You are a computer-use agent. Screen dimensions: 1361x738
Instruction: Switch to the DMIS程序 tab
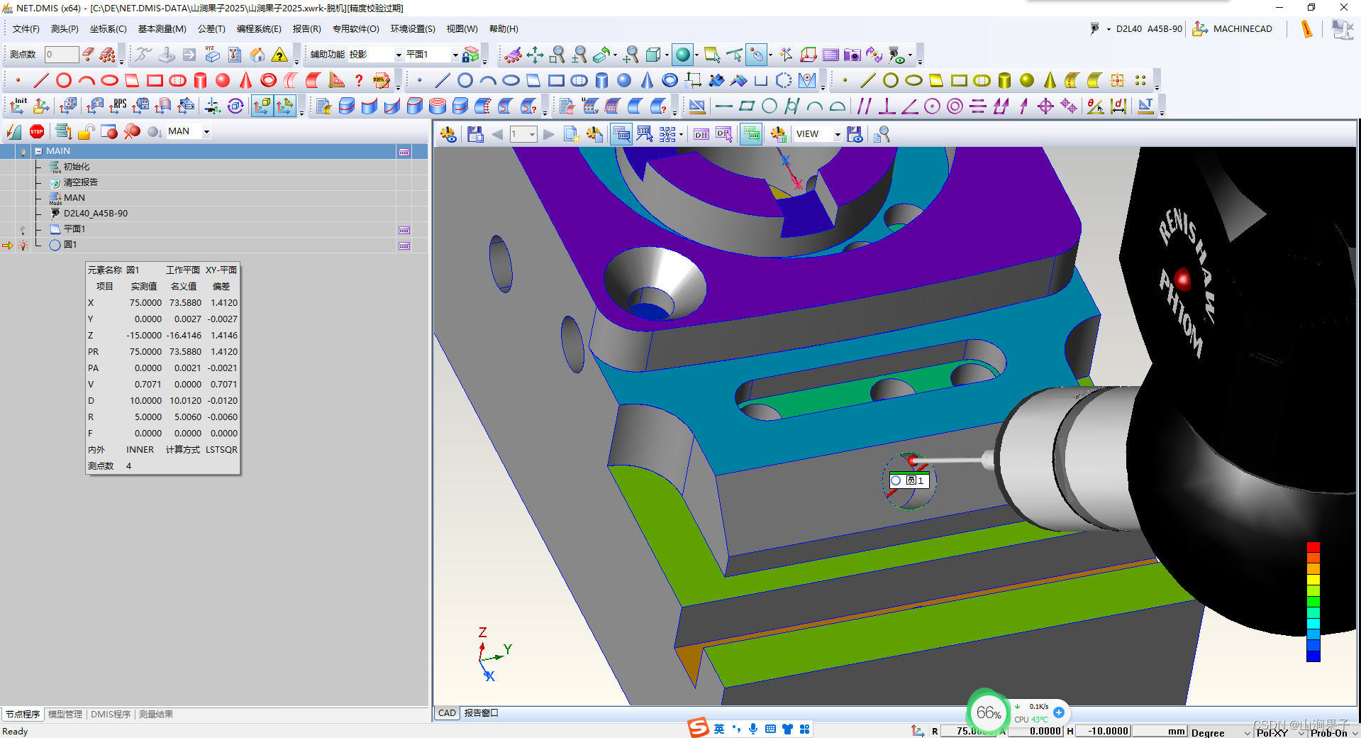point(111,715)
